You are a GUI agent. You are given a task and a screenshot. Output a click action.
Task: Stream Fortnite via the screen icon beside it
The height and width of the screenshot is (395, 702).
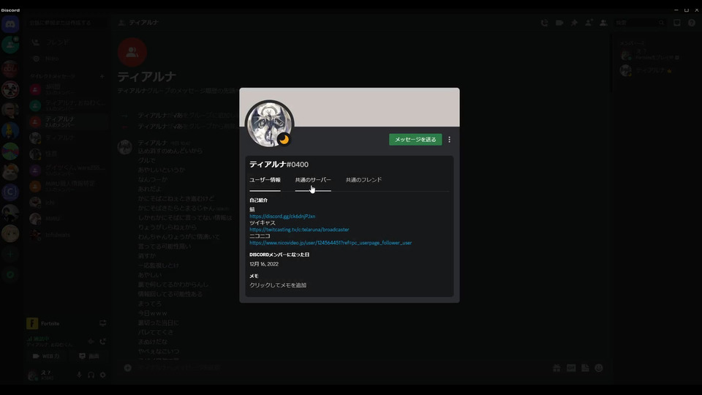point(102,323)
